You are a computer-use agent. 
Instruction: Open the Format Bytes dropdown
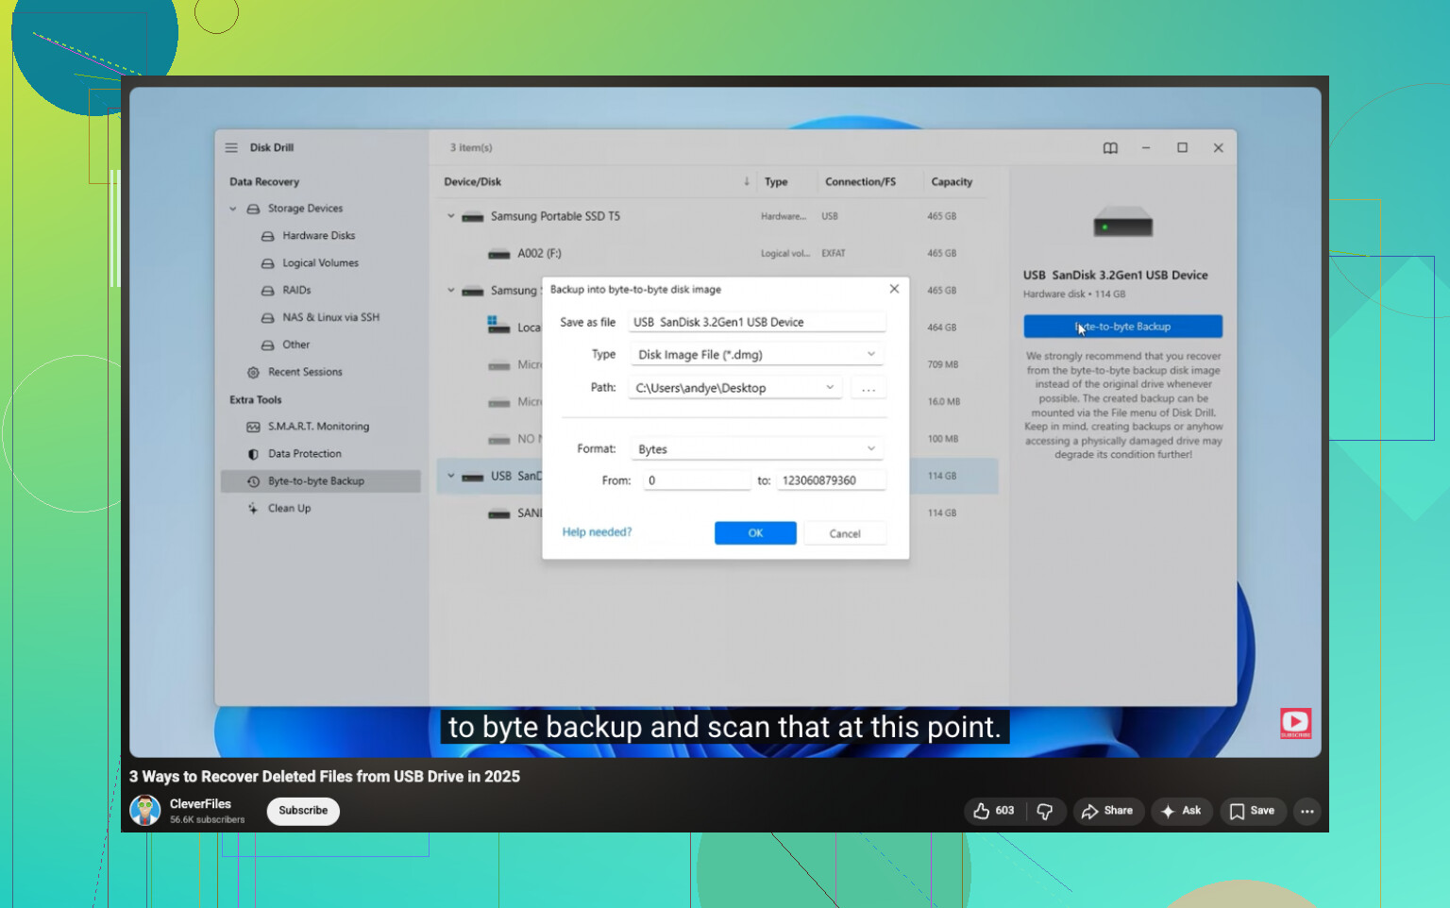pos(757,449)
